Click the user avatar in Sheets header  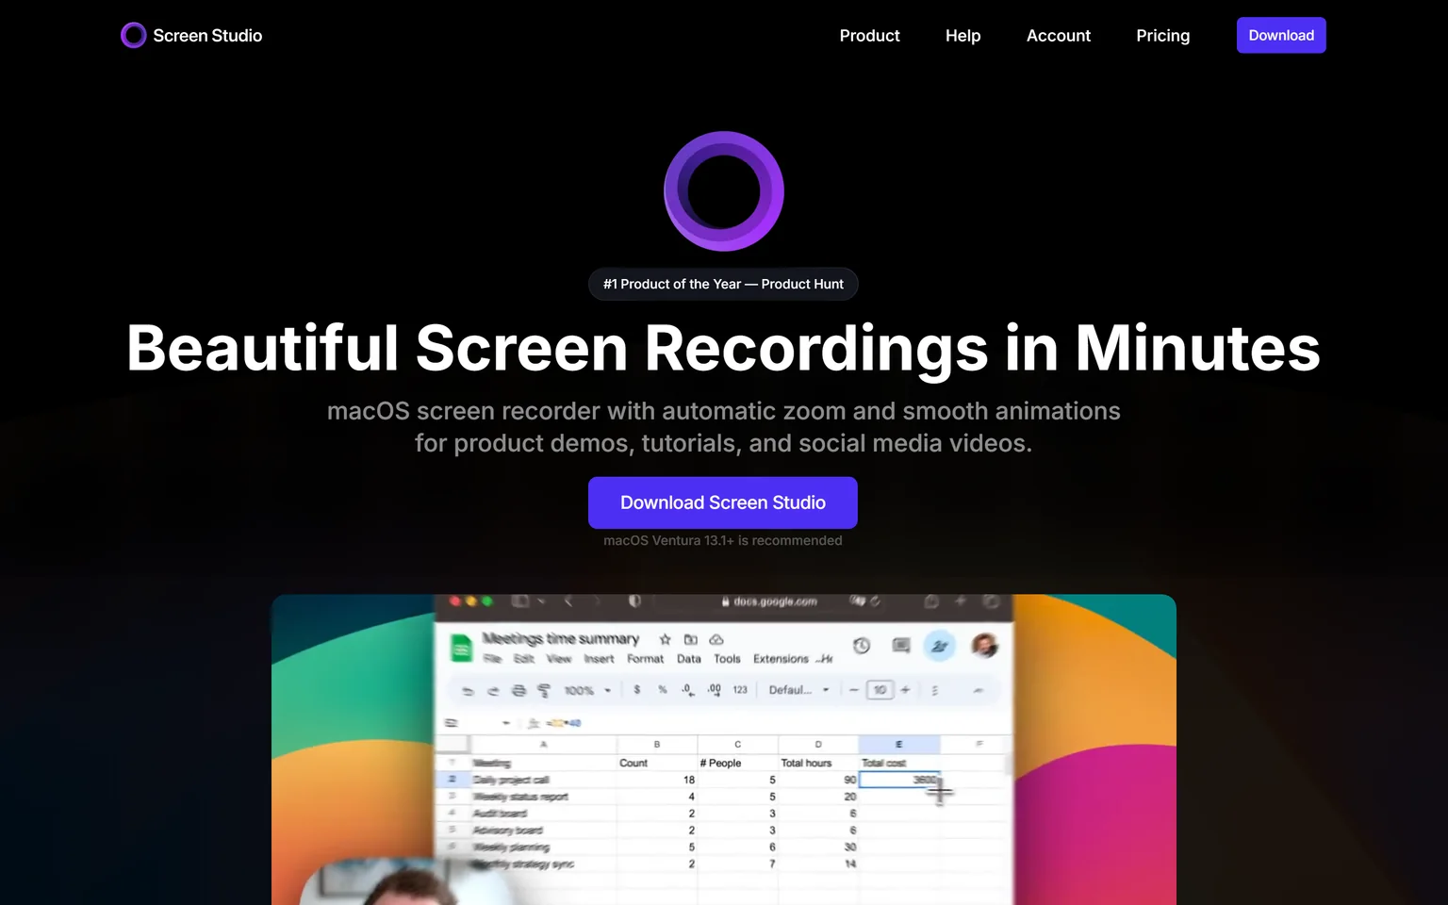(x=984, y=646)
